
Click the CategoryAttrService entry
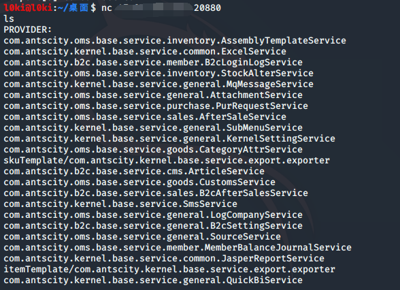click(153, 150)
